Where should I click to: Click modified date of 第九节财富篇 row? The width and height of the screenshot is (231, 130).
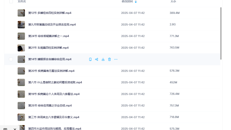133,24
